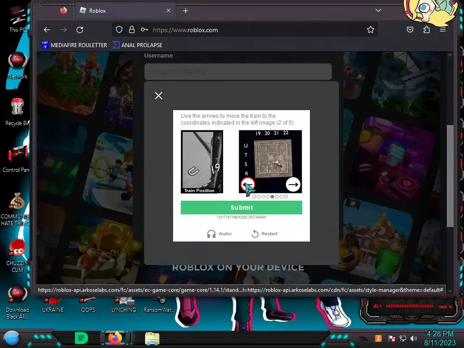Open the Start orb button
This screenshot has width=464, height=348.
pos(12,338)
